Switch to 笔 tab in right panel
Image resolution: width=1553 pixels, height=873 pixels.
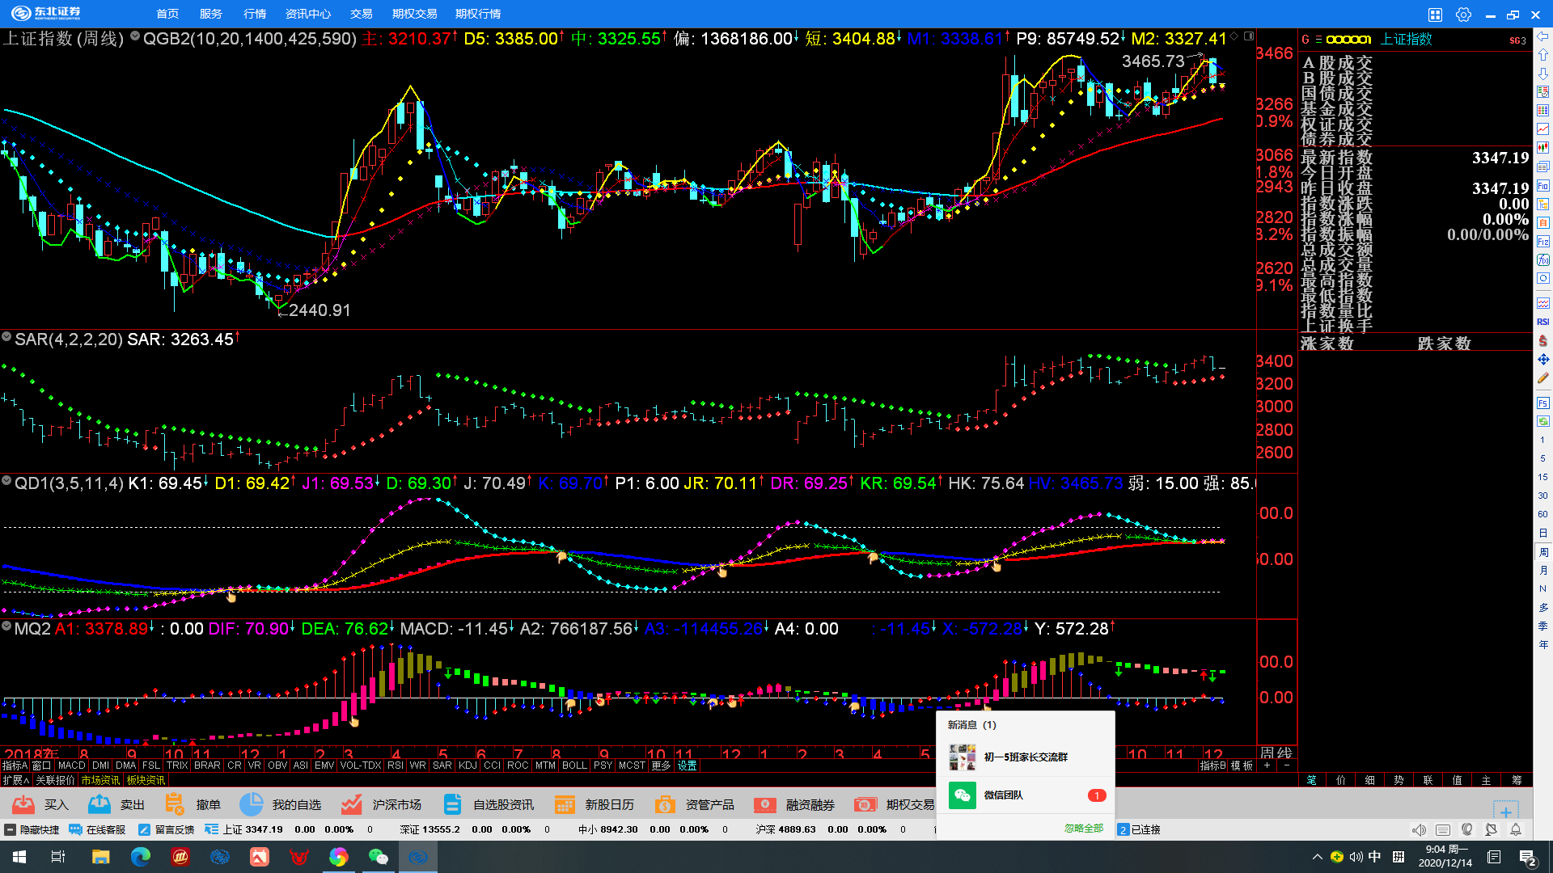pos(1312,780)
